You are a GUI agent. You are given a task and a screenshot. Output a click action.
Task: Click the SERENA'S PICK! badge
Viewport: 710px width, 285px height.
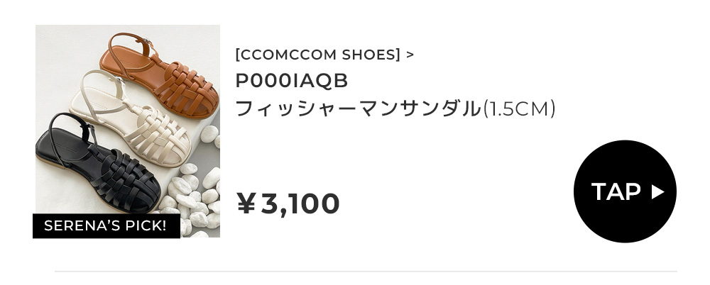(105, 226)
